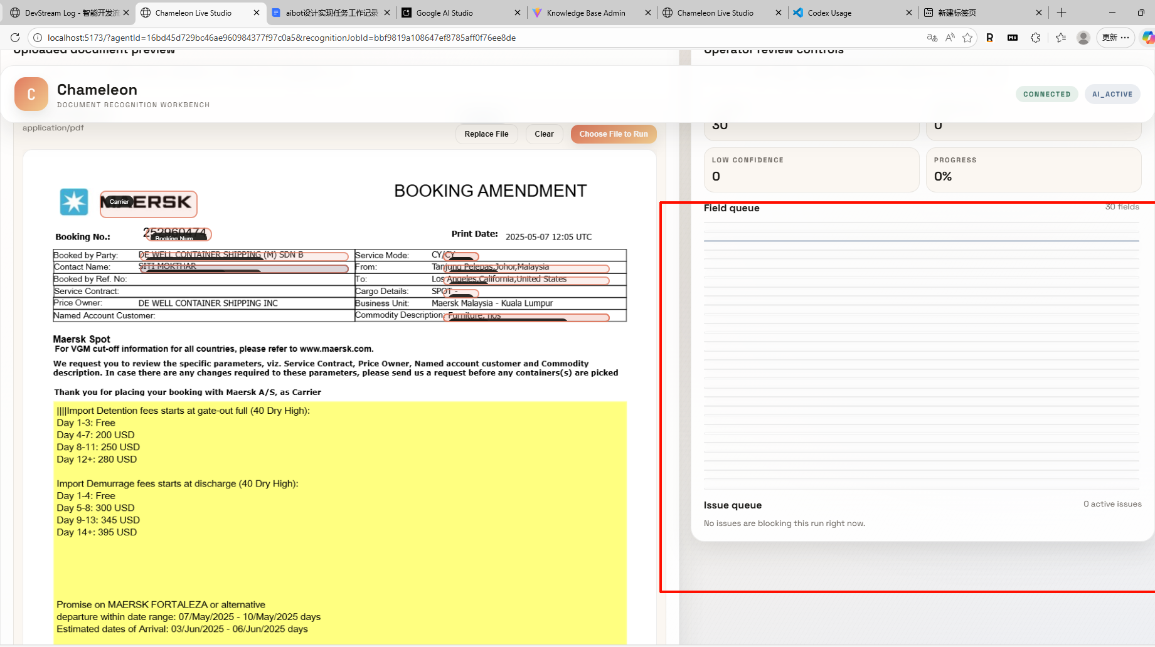Click the Maersk star logo in the document
The image size is (1155, 647).
(74, 202)
